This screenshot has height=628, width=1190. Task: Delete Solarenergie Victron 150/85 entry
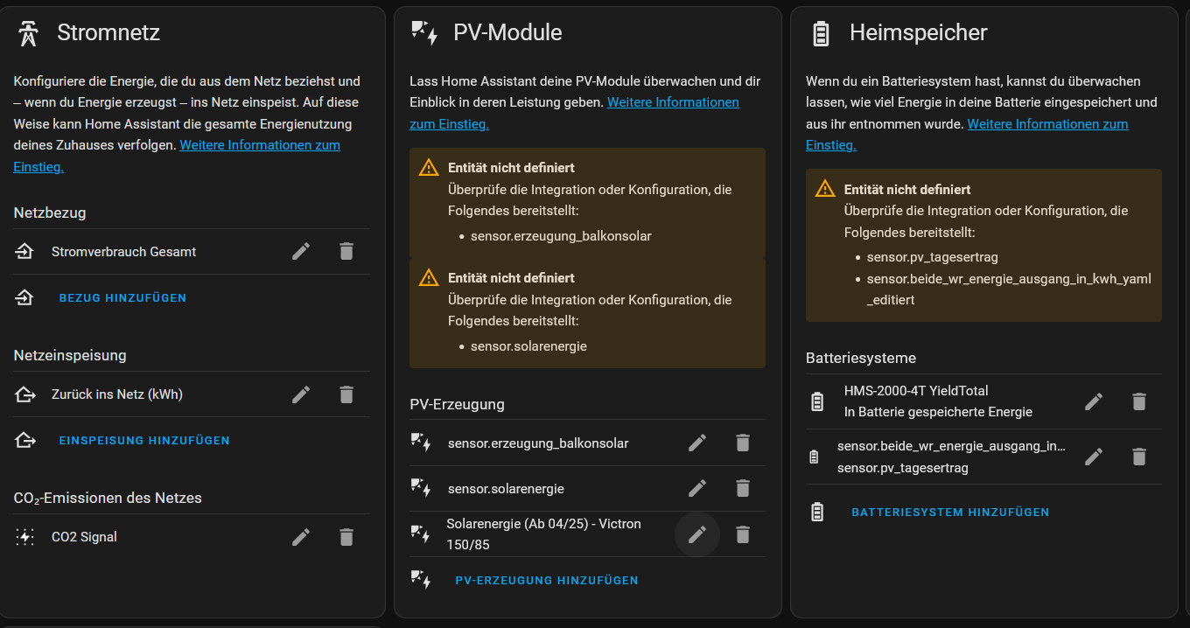pyautogui.click(x=743, y=534)
